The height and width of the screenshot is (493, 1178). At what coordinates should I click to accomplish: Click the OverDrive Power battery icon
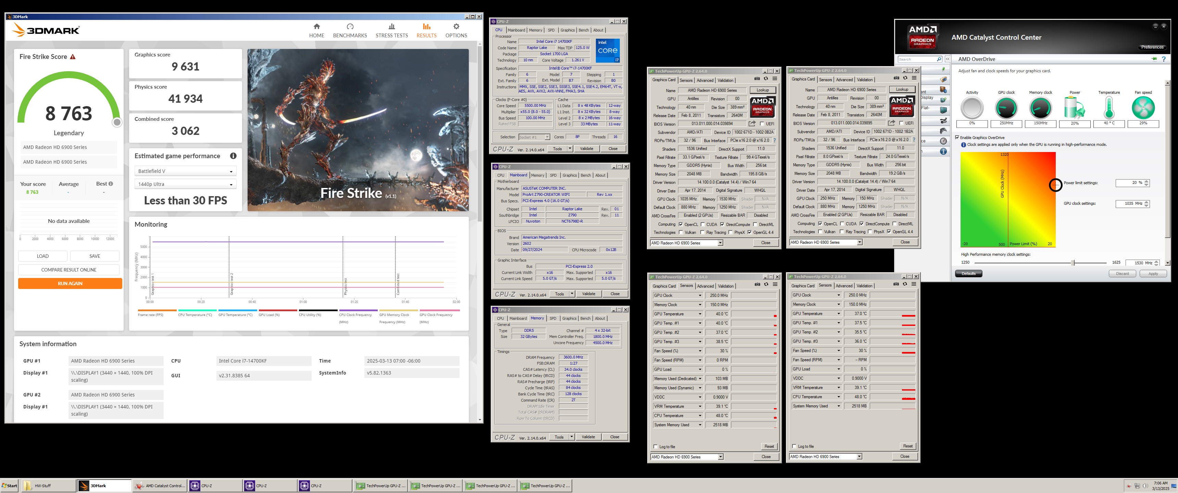tap(1075, 109)
